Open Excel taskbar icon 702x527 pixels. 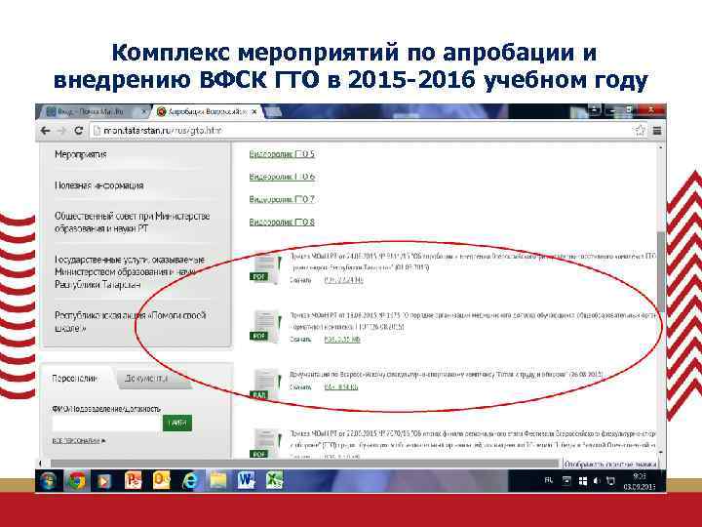274,481
